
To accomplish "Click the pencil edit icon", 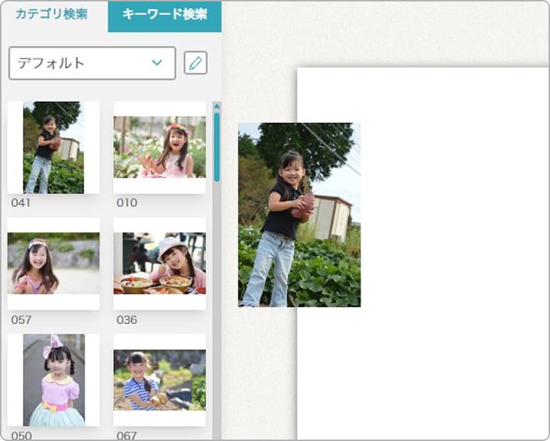I will 196,63.
